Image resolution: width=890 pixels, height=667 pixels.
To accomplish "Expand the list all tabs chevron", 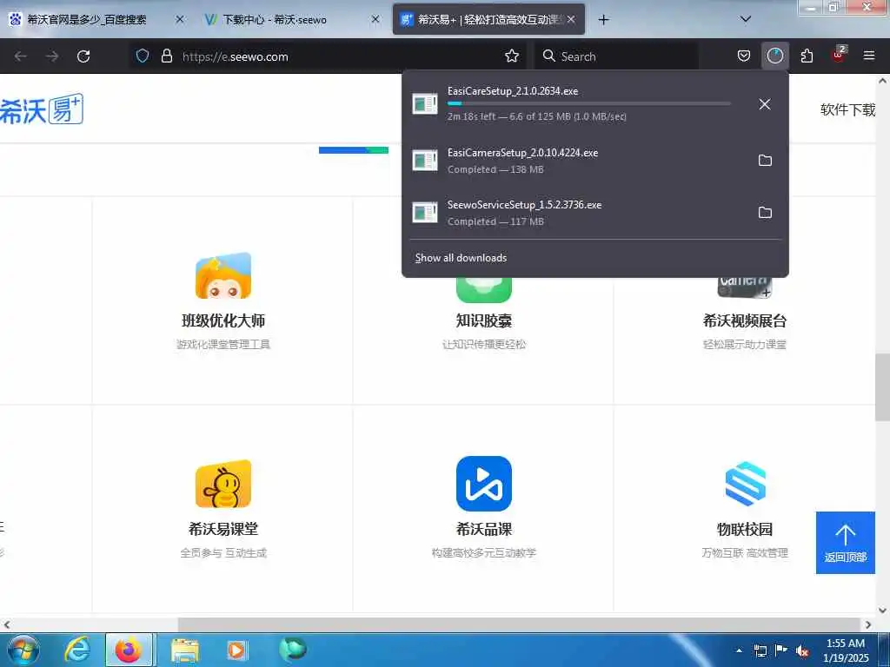I will 746,19.
